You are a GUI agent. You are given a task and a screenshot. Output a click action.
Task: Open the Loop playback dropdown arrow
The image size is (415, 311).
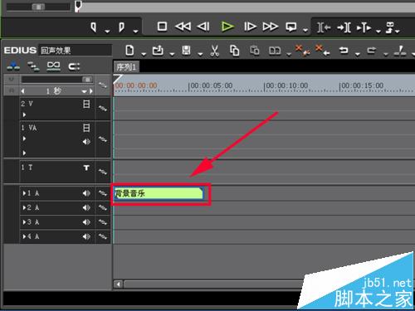click(x=305, y=30)
